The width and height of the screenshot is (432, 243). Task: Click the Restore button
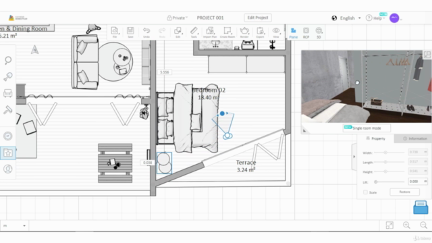[x=405, y=192]
